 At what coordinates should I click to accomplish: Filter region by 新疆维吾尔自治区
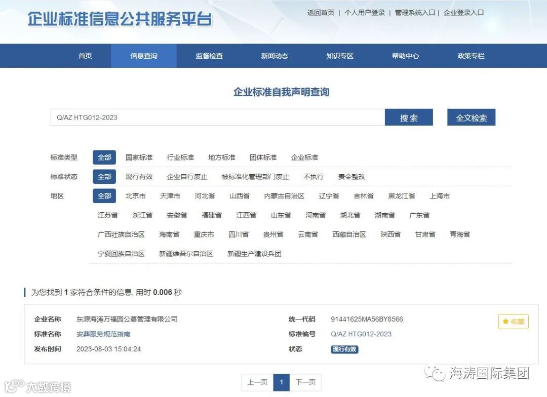click(x=186, y=254)
